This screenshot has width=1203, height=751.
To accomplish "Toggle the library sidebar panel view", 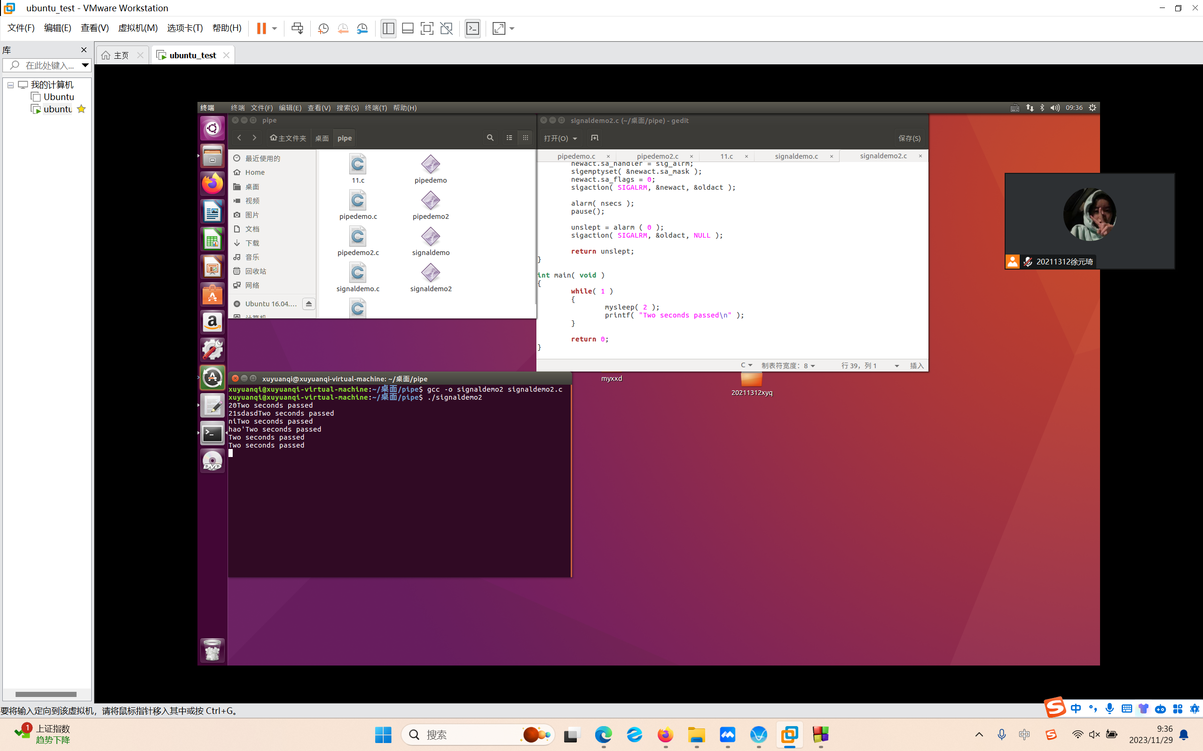I will pos(388,28).
